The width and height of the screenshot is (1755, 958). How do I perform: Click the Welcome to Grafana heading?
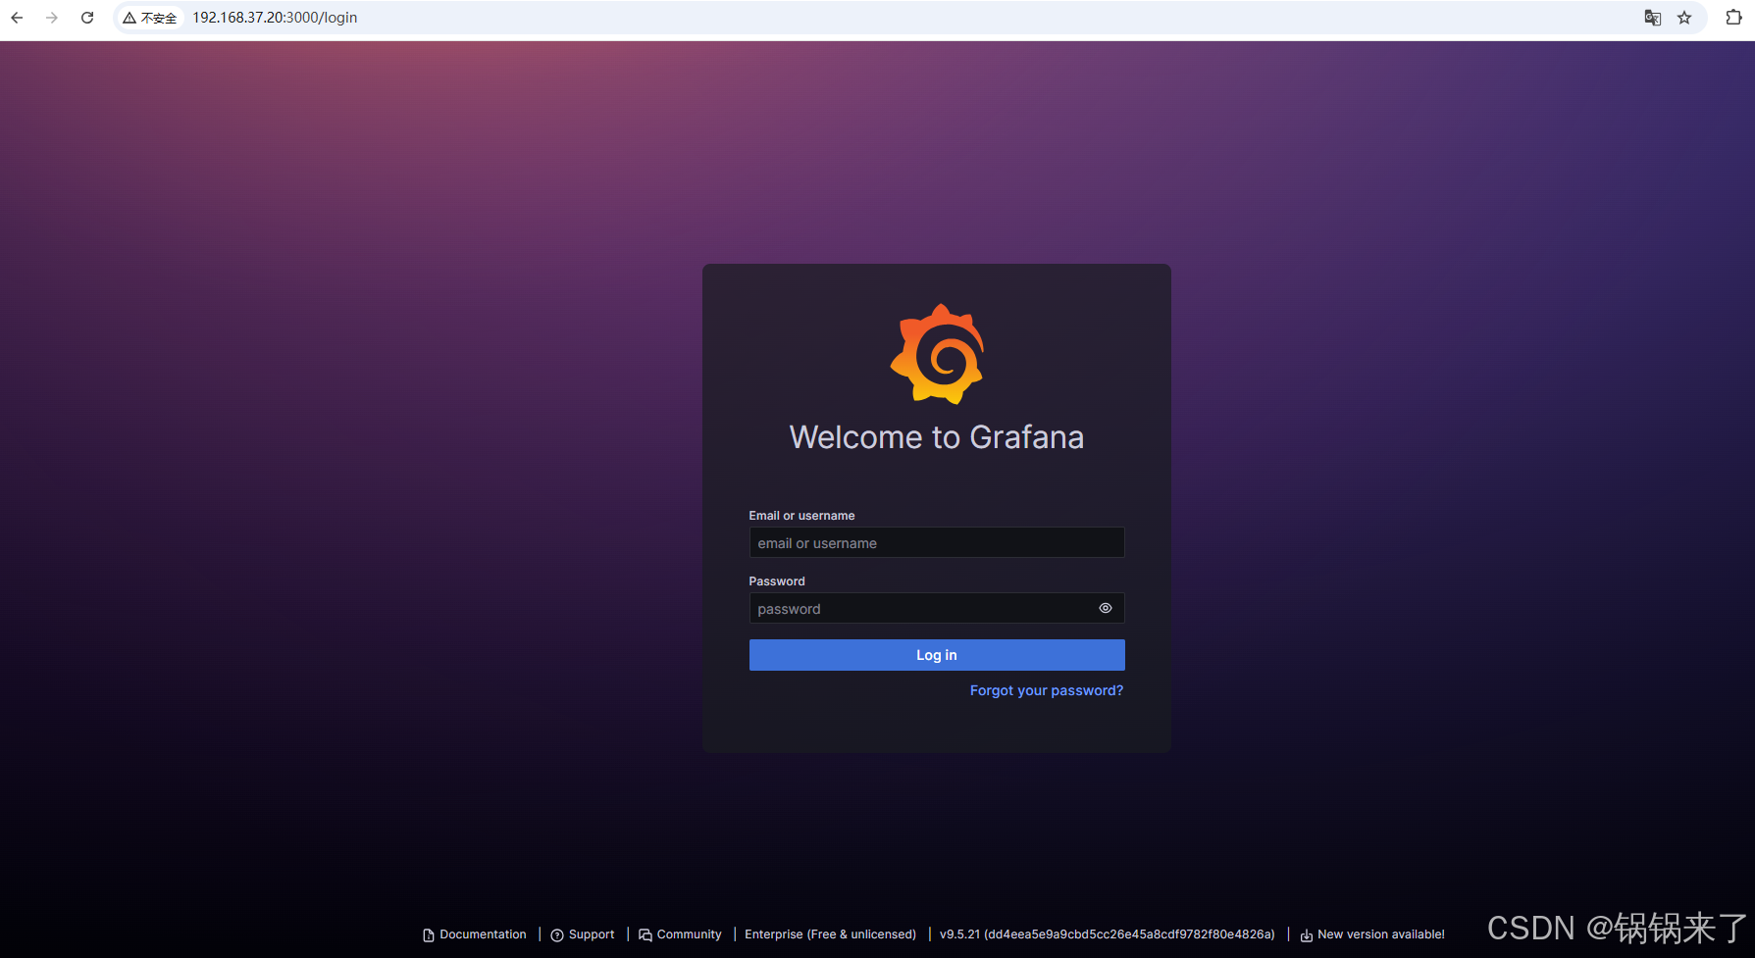pos(937,437)
